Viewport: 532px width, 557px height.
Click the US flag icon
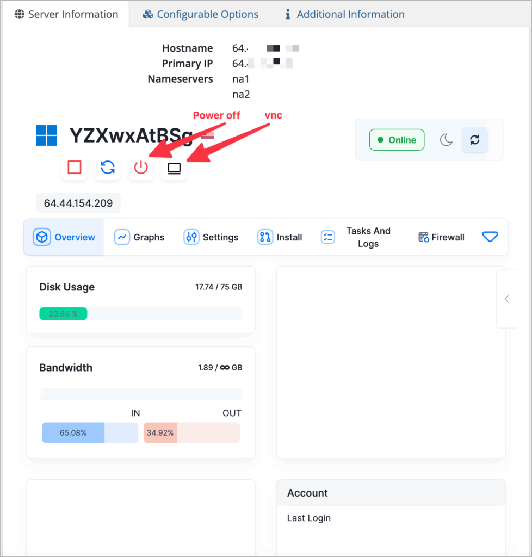207,135
